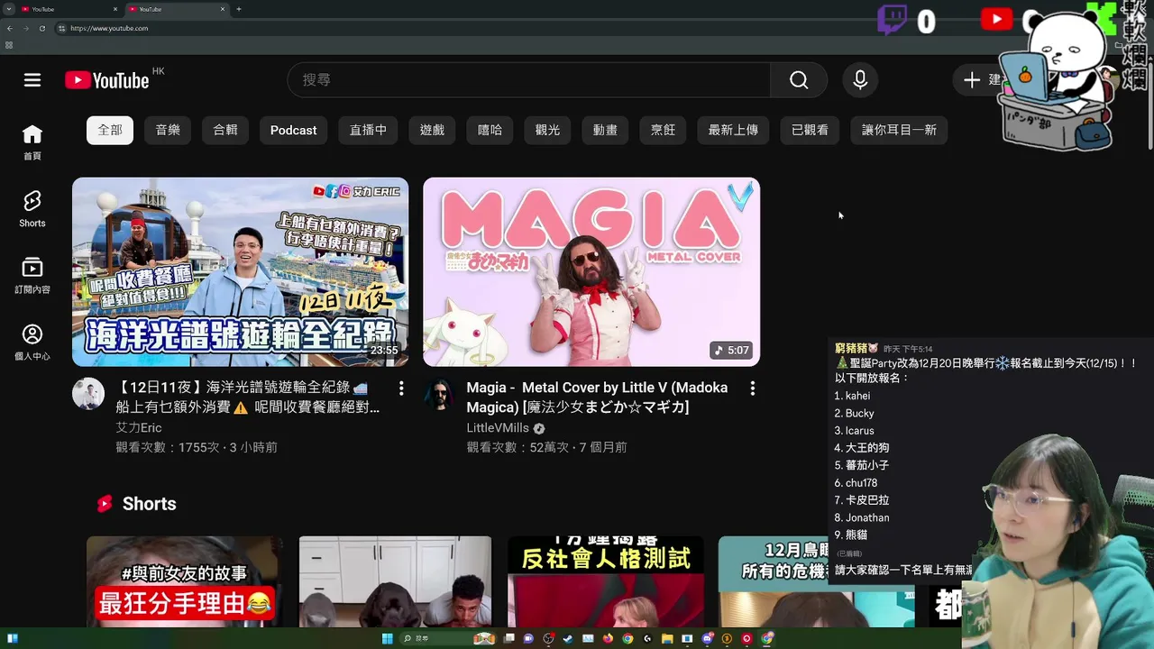The image size is (1154, 649).
Task: Select the 動畫 filter chip
Action: [x=605, y=130]
